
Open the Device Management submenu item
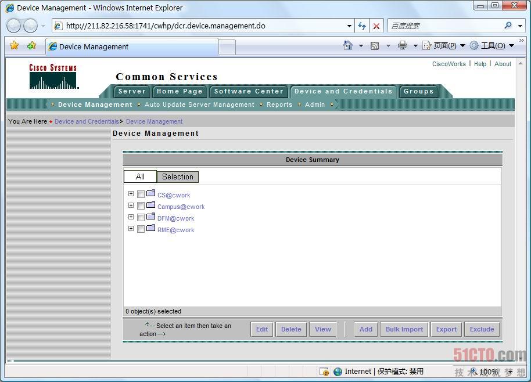click(x=95, y=105)
